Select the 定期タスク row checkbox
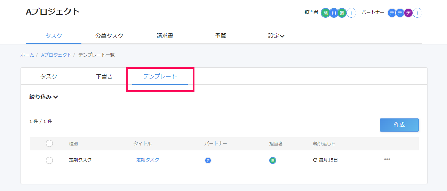 click(49, 160)
